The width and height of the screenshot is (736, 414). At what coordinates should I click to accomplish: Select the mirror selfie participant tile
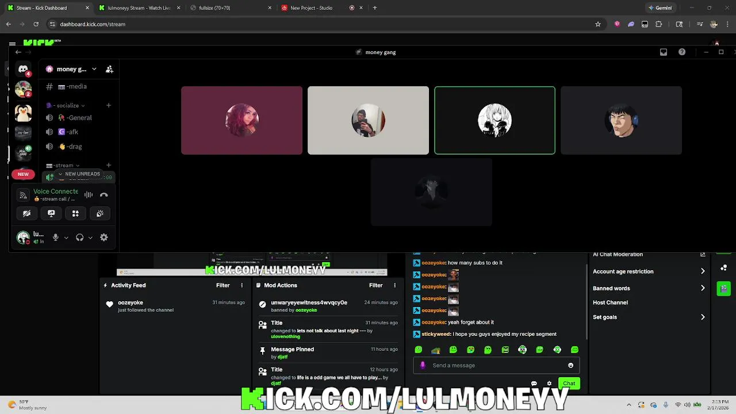coord(368,121)
